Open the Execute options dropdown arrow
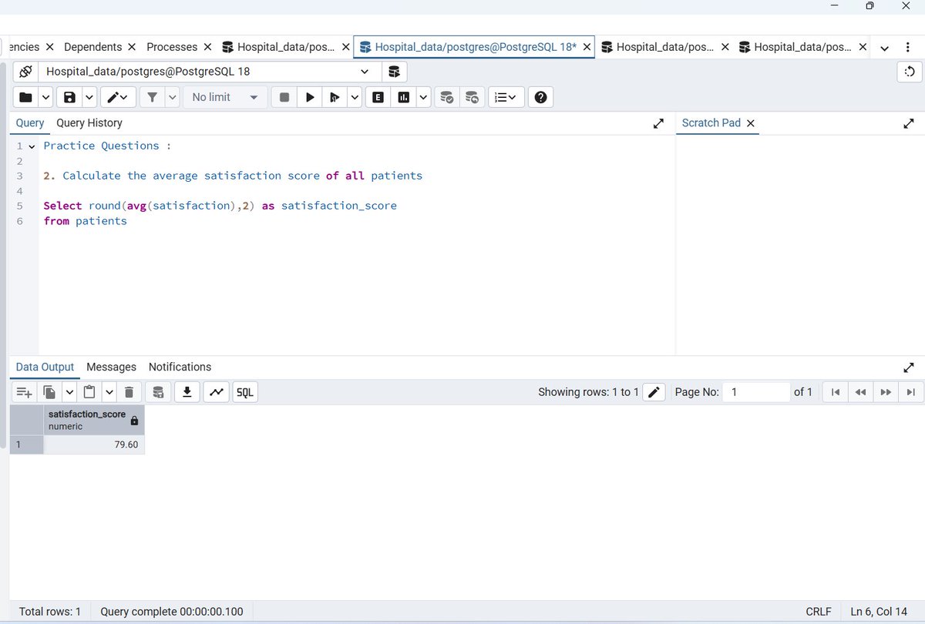This screenshot has height=624, width=925. coord(355,97)
